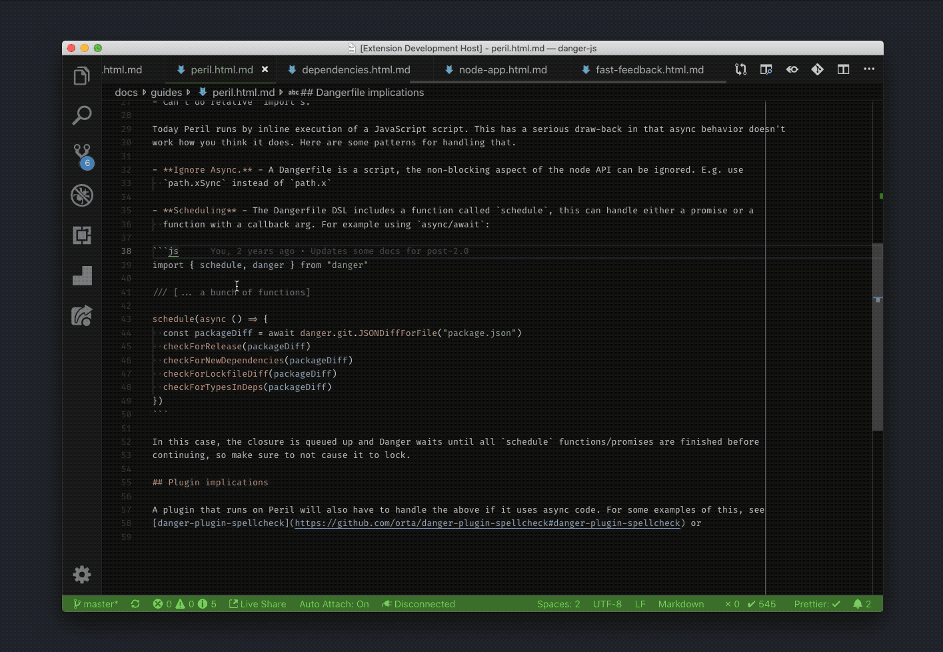Open the Extensions view in activity bar
Screen dimensions: 943x652
(81, 235)
